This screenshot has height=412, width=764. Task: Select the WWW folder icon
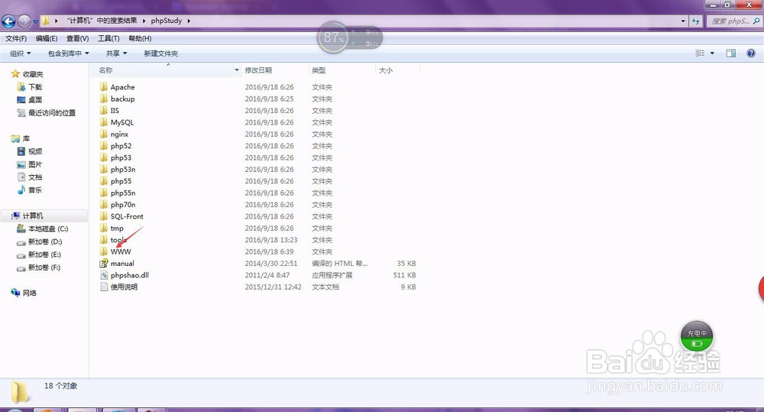[104, 251]
